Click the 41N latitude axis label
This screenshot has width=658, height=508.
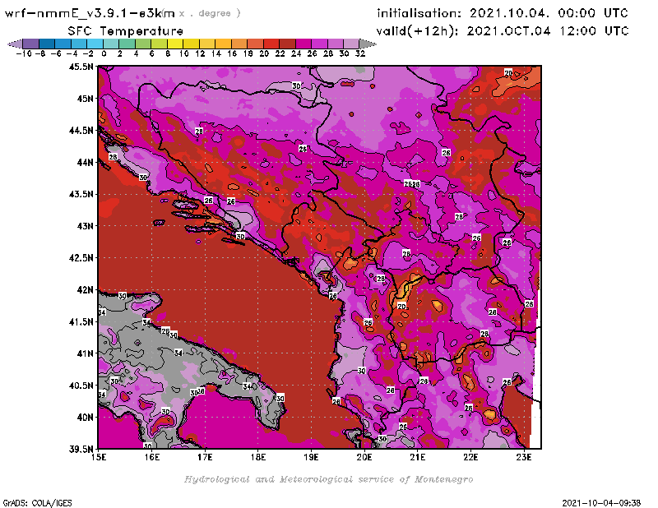click(85, 353)
